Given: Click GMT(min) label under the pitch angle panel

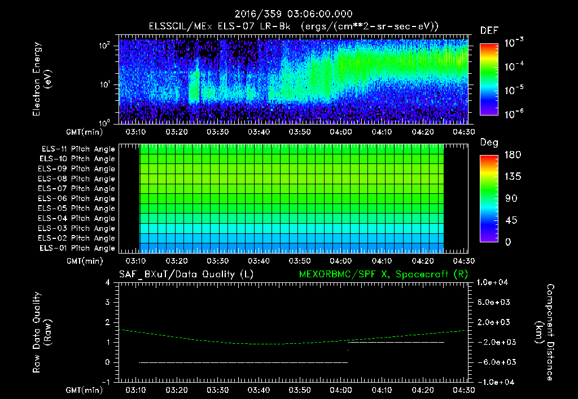Looking at the screenshot, I should (x=85, y=261).
